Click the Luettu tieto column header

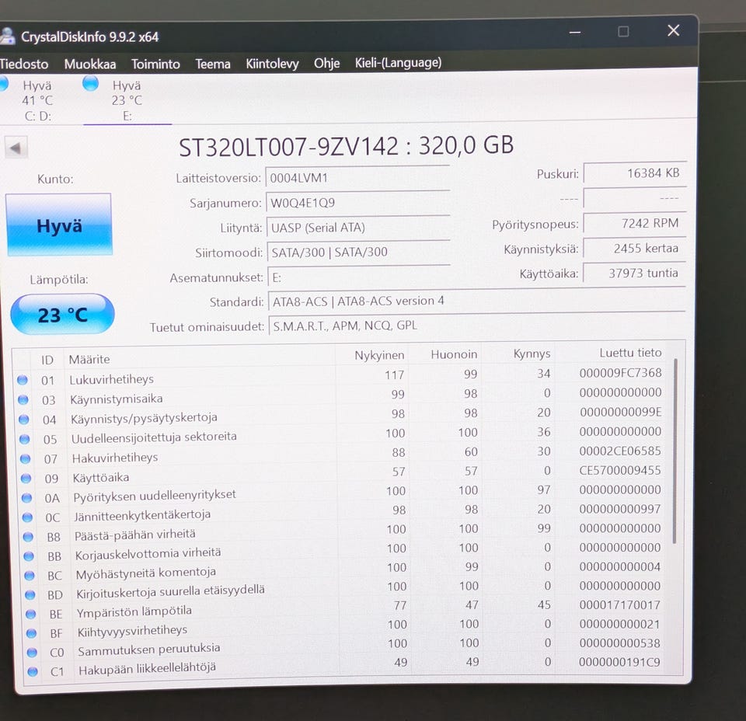click(x=630, y=353)
